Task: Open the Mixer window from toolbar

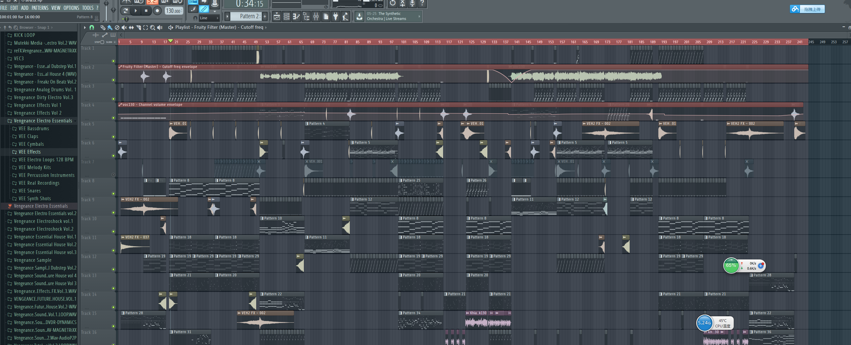Action: coord(316,16)
